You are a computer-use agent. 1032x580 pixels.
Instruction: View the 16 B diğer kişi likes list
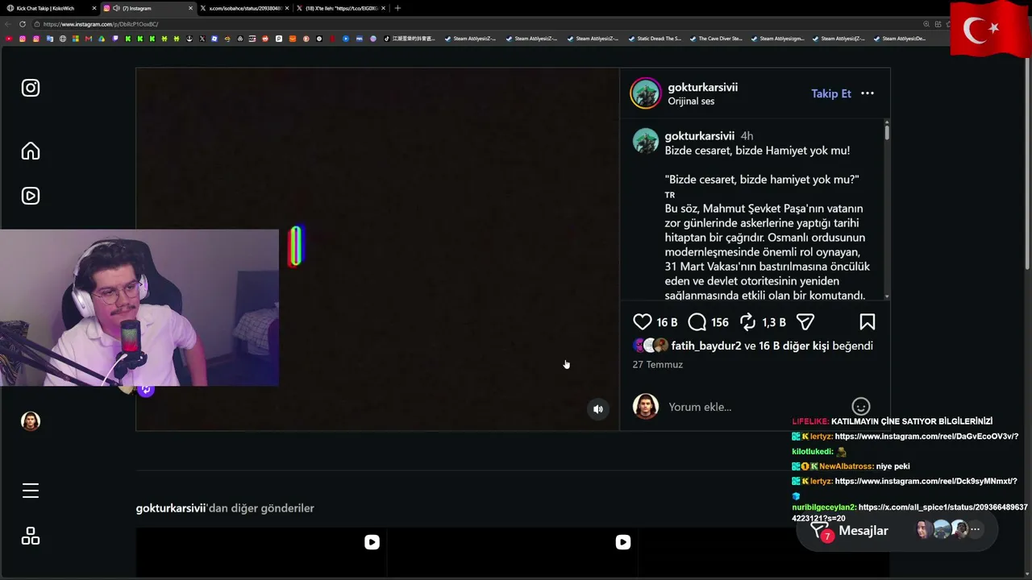[793, 346]
